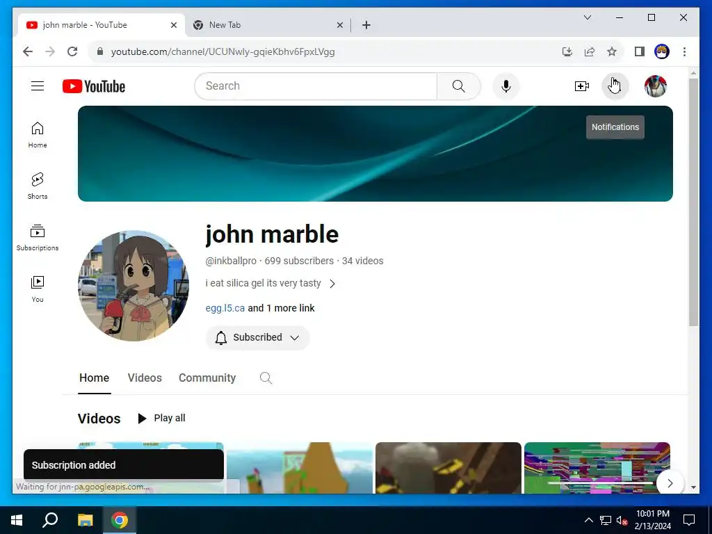Open Subscriptions in sidebar
The height and width of the screenshot is (534, 712).
click(x=38, y=238)
